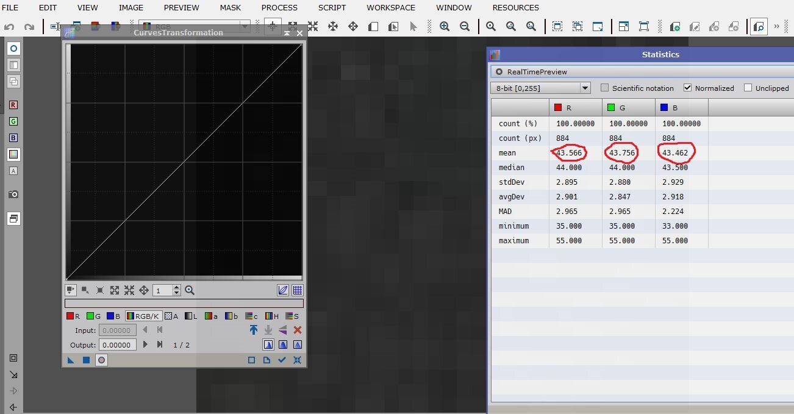Image resolution: width=794 pixels, height=414 pixels.
Task: Select the G channel curve
Action: tap(93, 316)
